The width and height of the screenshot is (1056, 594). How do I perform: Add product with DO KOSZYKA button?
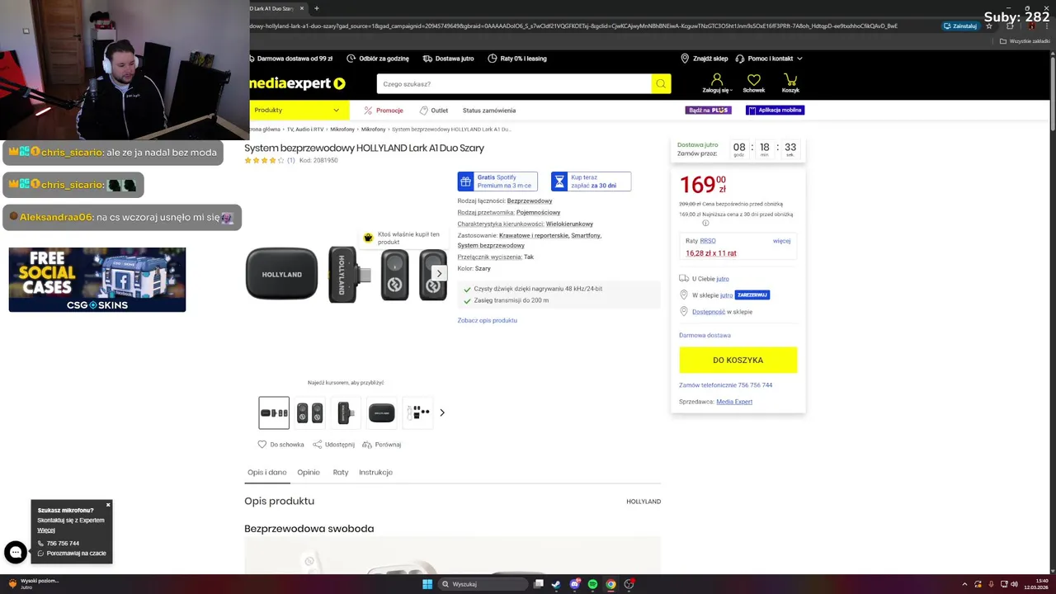coord(738,361)
